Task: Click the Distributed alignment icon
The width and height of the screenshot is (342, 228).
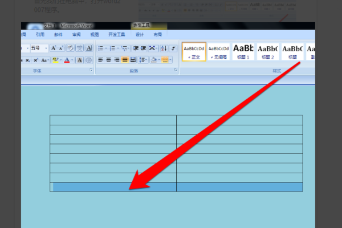Action: point(133,59)
